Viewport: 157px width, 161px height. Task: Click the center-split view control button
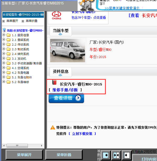[x=116, y=155]
